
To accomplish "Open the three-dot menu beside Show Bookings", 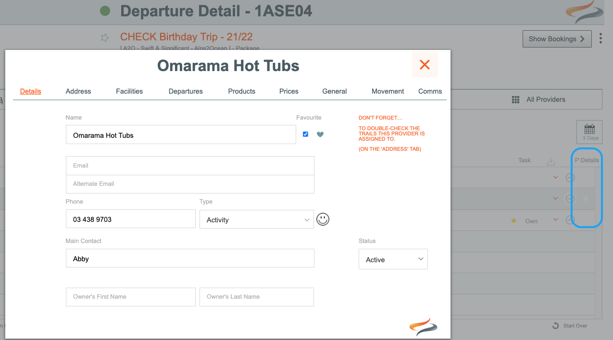I will (600, 38).
